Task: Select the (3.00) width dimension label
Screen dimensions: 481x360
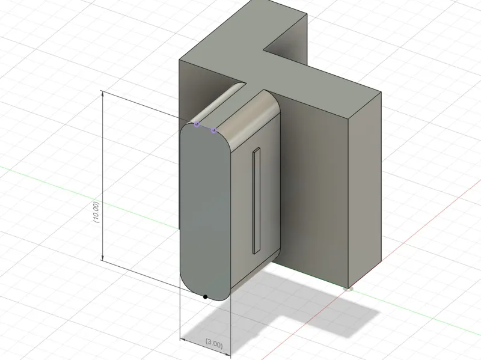Action: pos(214,344)
